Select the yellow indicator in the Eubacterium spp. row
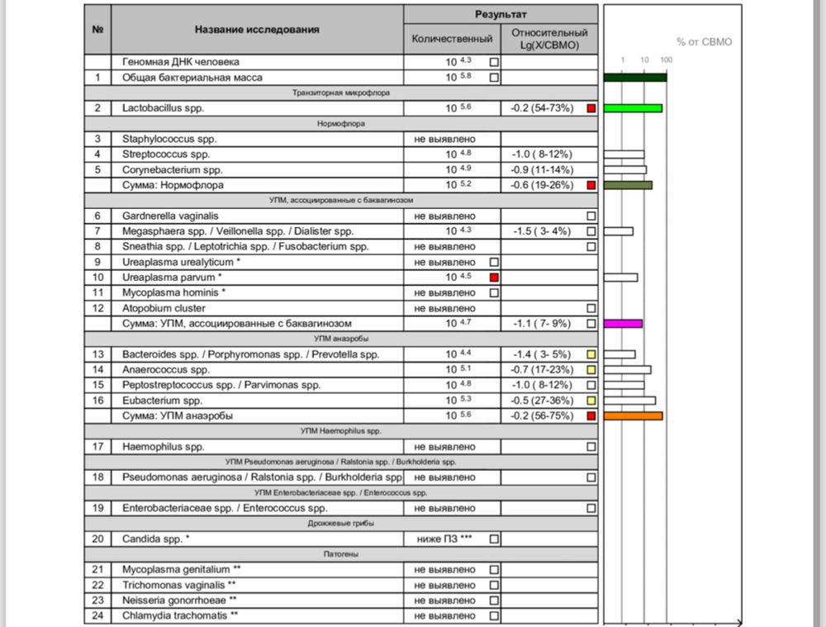826x627 pixels. (591, 401)
